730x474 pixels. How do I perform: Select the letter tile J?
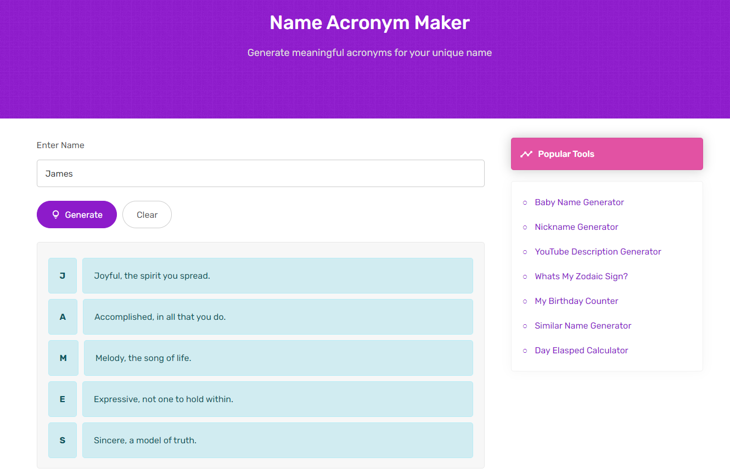[x=62, y=275]
